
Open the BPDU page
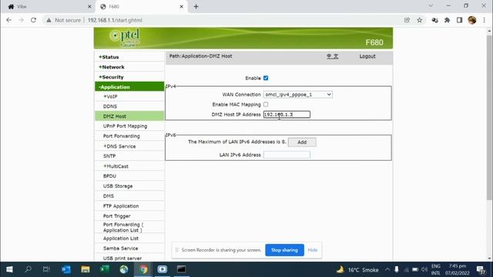[109, 176]
